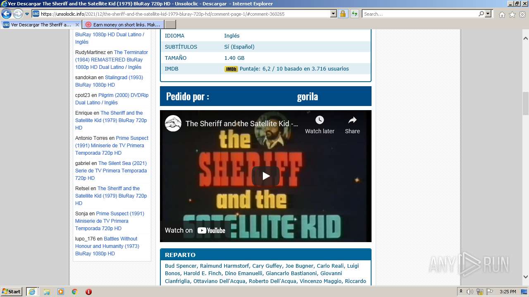The image size is (529, 297).
Task: Open the media player taskbar icon
Action: [61, 292]
